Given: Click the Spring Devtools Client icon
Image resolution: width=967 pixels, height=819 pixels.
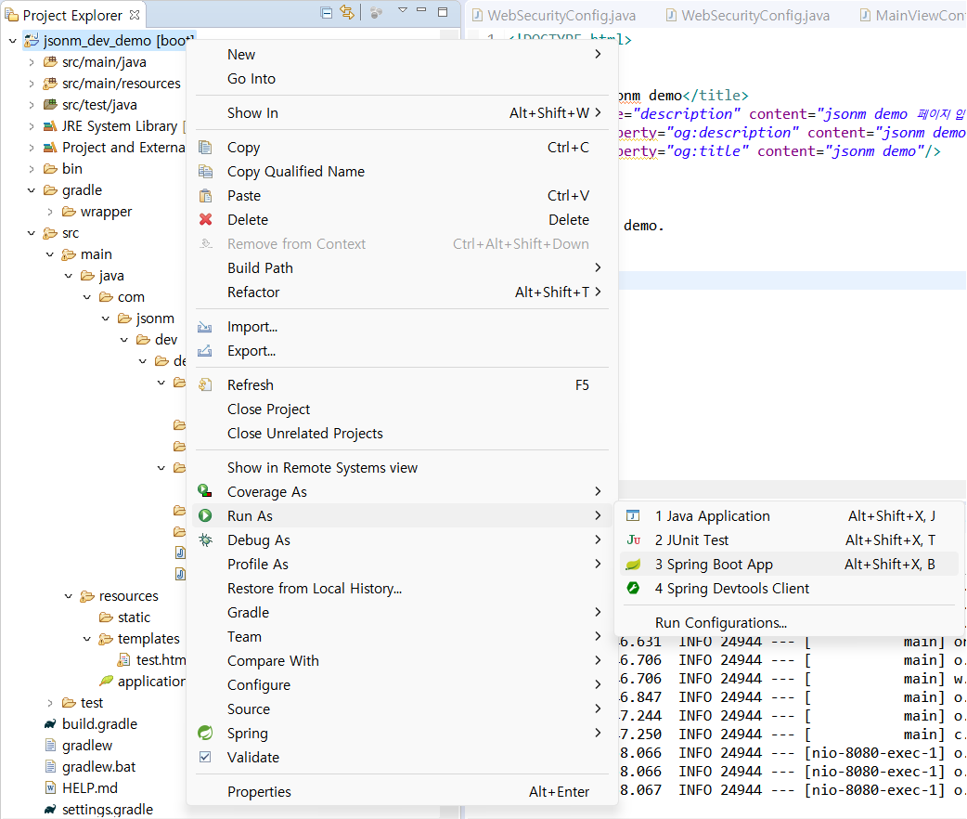Looking at the screenshot, I should click(x=633, y=588).
